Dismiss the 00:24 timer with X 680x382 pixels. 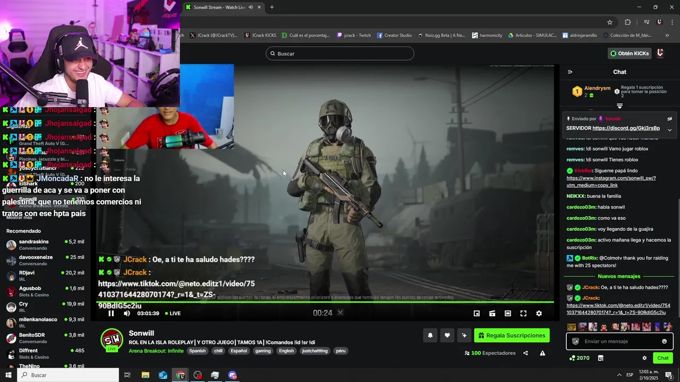[341, 312]
